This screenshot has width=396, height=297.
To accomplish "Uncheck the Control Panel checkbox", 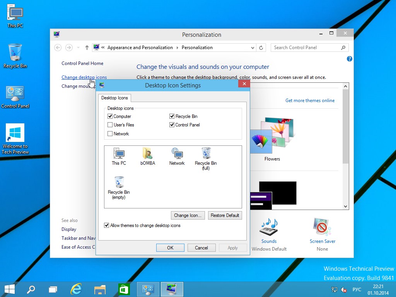I will coord(172,125).
